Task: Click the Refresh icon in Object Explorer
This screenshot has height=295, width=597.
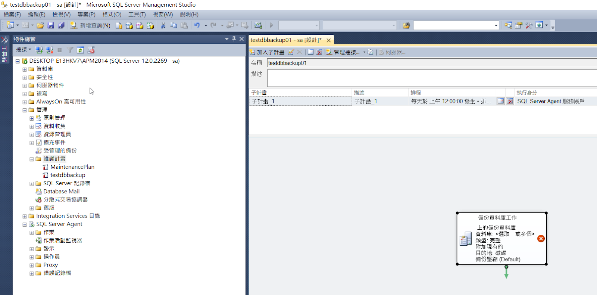Action: click(x=80, y=50)
